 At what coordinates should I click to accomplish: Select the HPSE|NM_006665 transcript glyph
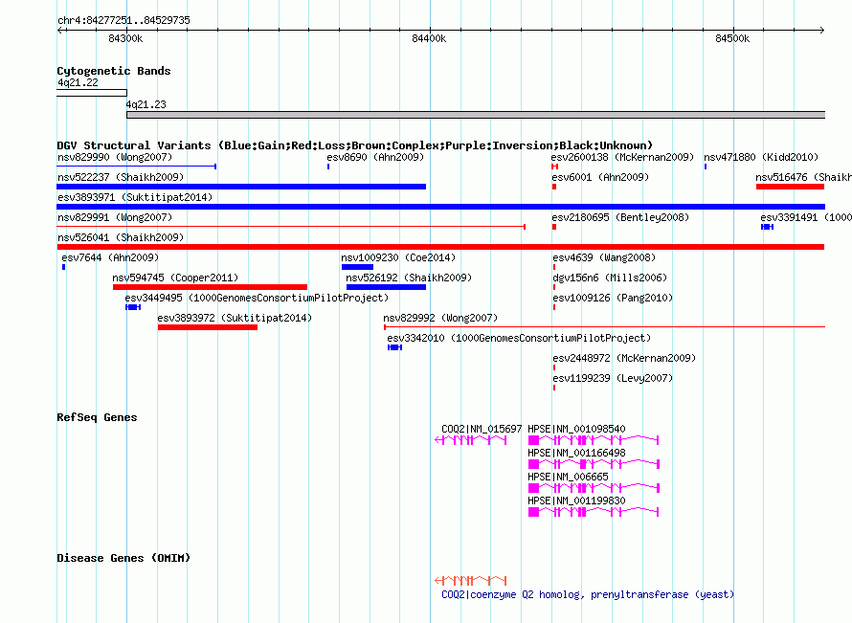click(594, 488)
